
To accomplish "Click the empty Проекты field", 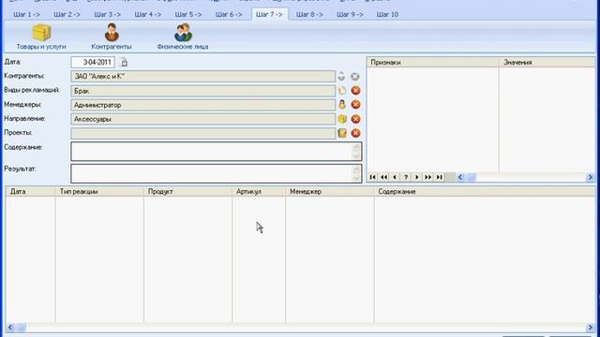I will 203,133.
